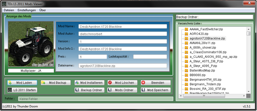Click the zip icon next to A_Steyr_4095_P.zip
257x111 pixels.
click(x=186, y=66)
